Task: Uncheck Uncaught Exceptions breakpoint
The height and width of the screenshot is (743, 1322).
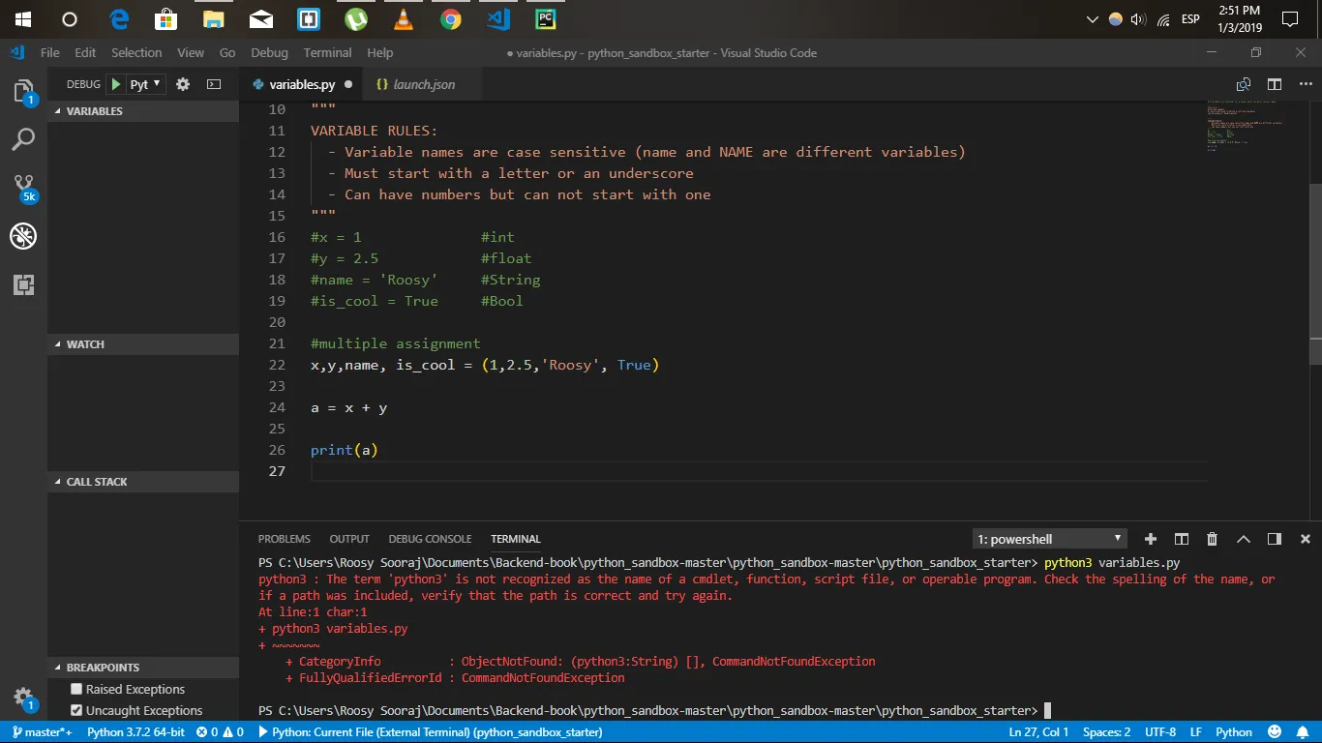Action: point(76,710)
